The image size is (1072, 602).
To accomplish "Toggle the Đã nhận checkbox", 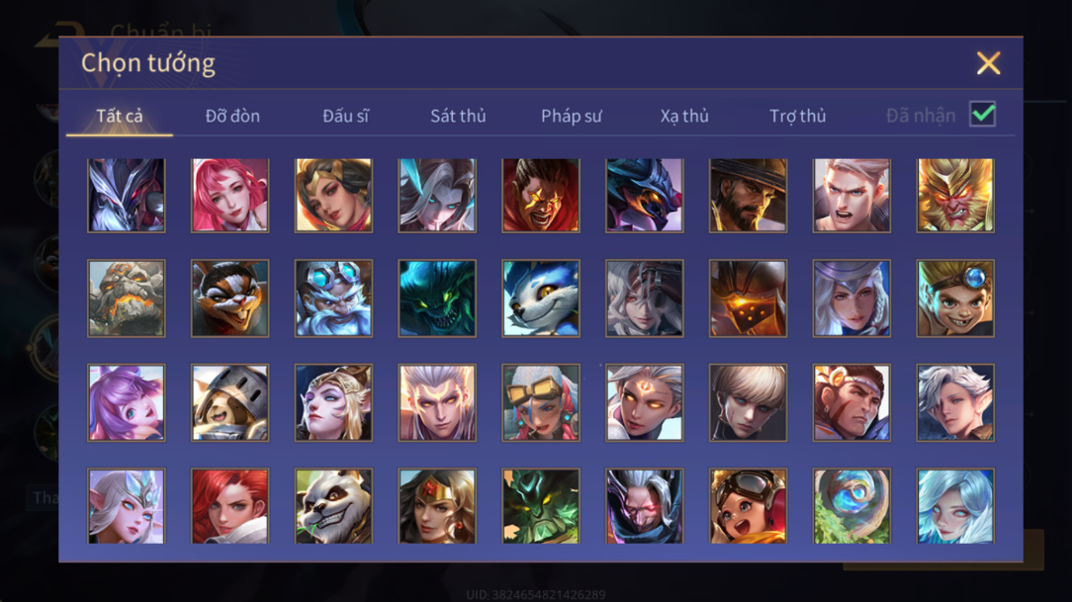I will click(982, 114).
